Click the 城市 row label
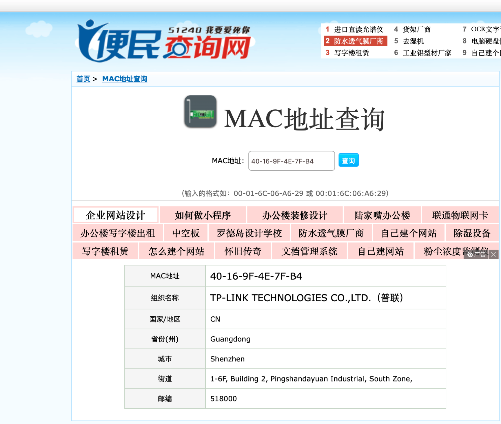The image size is (501, 424). pyautogui.click(x=165, y=359)
